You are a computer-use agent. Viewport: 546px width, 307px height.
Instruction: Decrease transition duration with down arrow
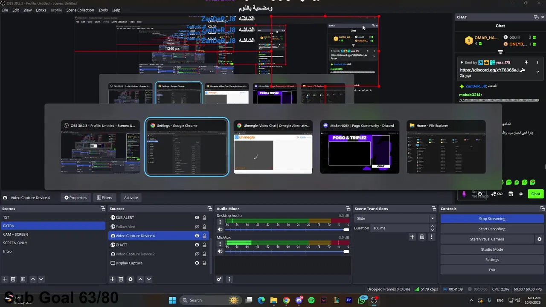tap(433, 230)
